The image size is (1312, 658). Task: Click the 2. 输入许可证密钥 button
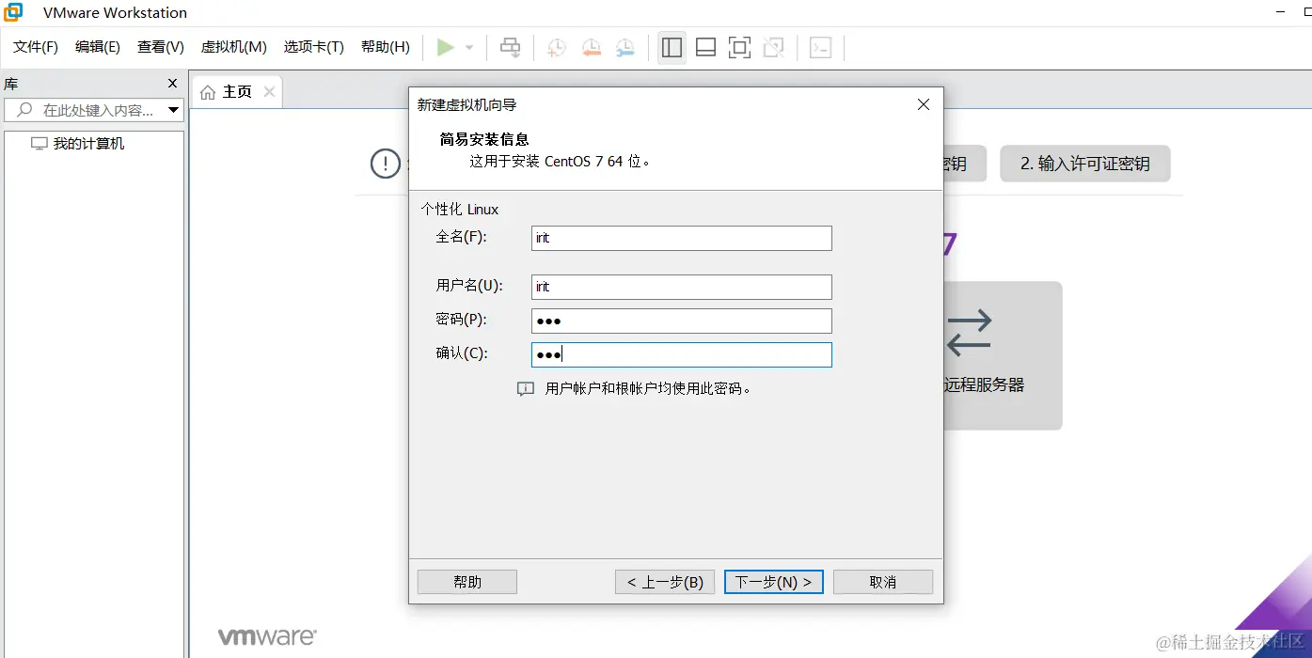pos(1085,164)
